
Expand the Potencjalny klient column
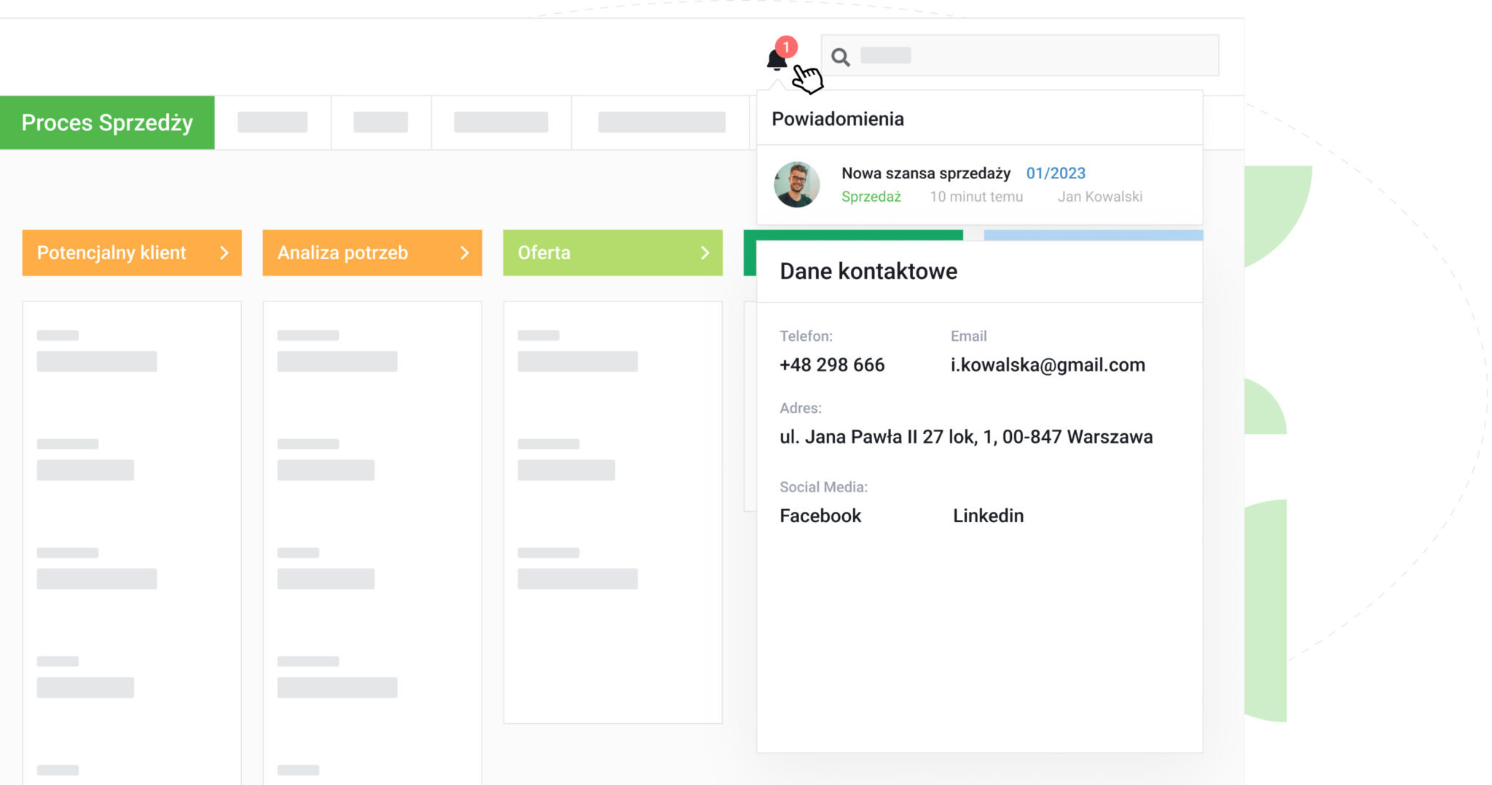(224, 253)
